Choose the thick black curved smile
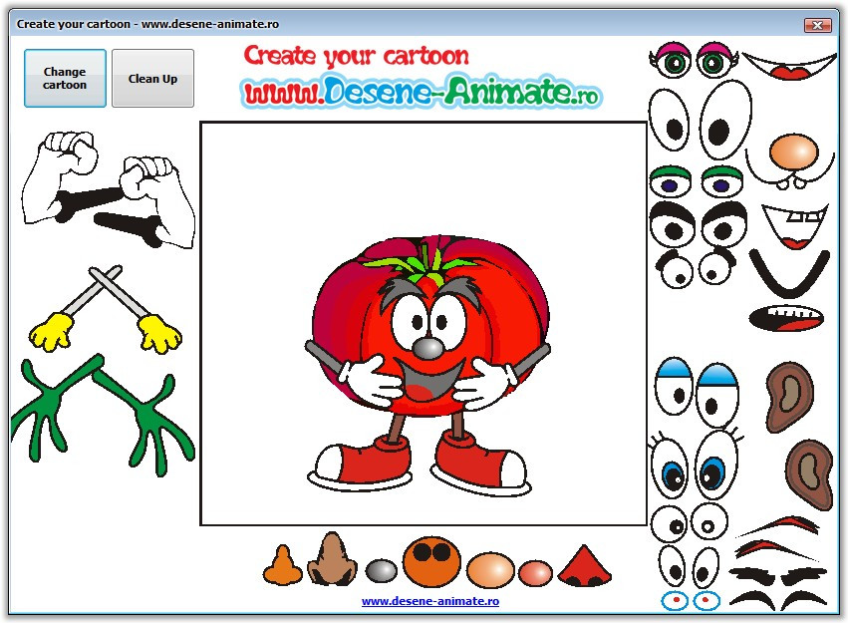 pos(789,274)
